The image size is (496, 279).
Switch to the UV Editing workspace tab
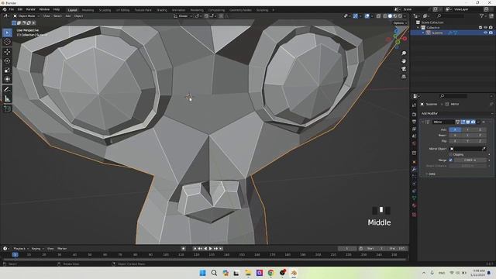point(122,10)
